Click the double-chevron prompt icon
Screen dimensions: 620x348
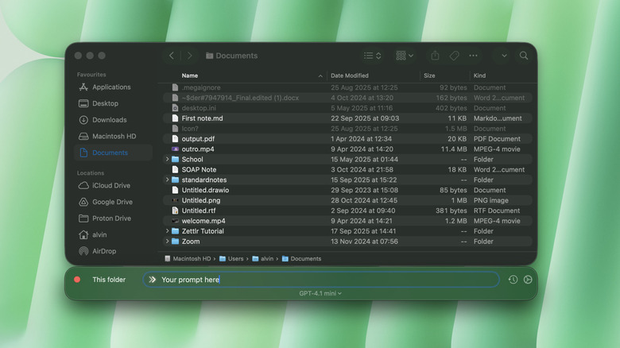pos(153,280)
